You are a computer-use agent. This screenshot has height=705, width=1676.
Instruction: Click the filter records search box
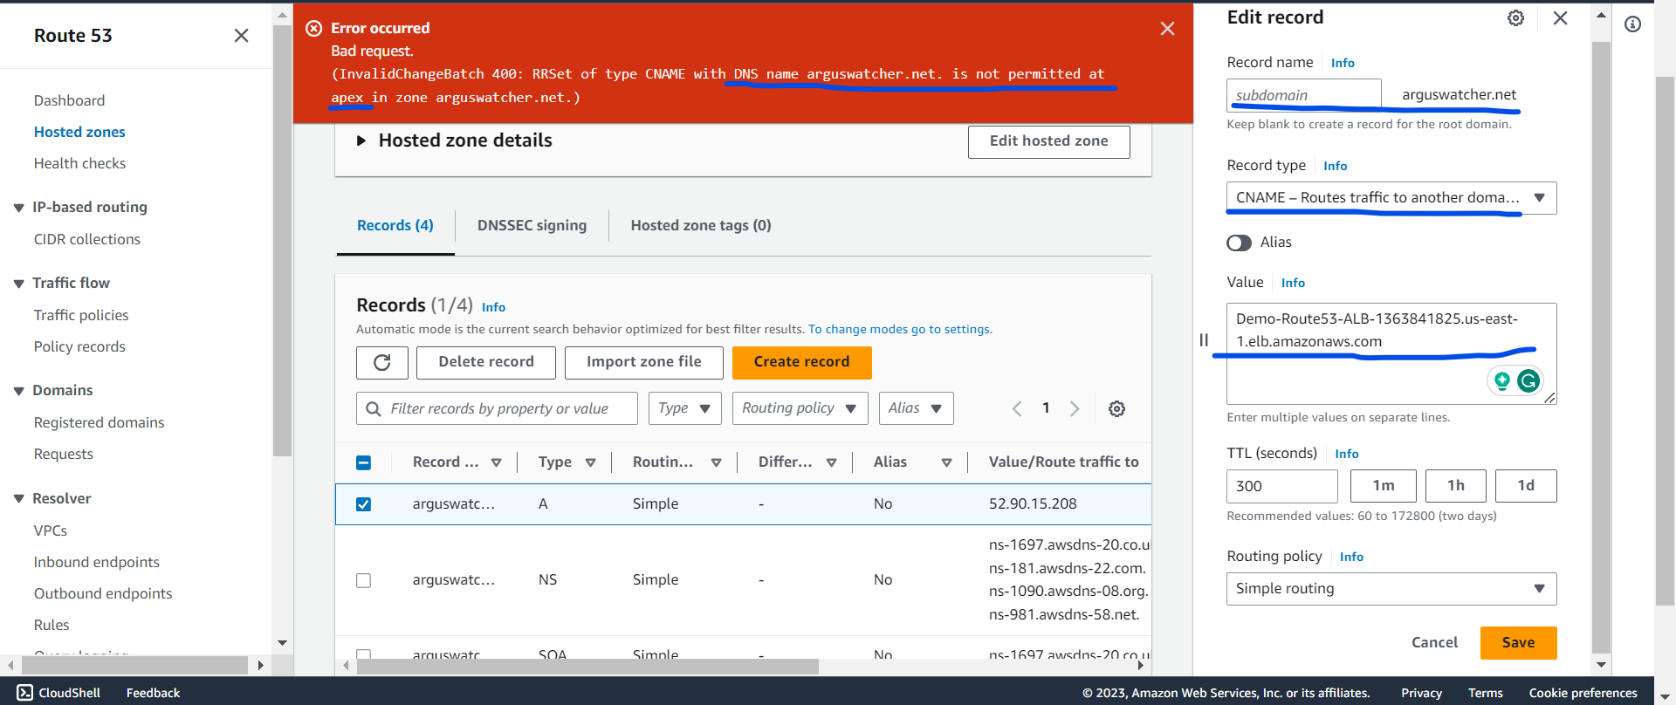497,408
